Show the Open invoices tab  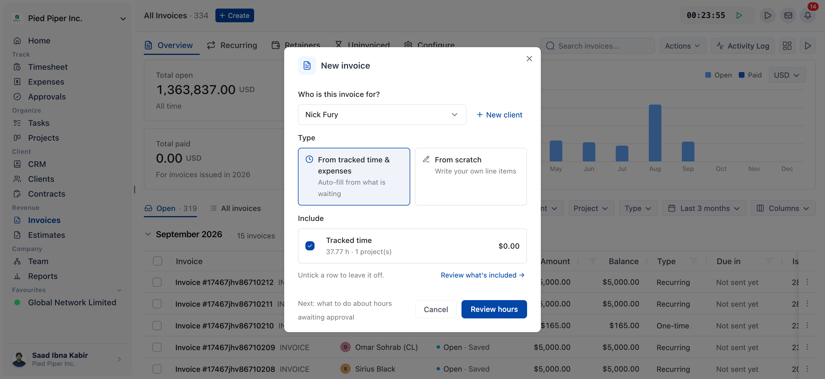170,208
